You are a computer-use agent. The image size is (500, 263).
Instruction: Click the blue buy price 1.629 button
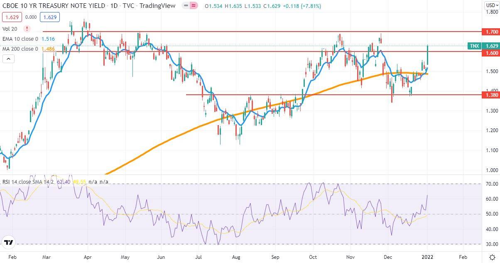click(x=50, y=17)
